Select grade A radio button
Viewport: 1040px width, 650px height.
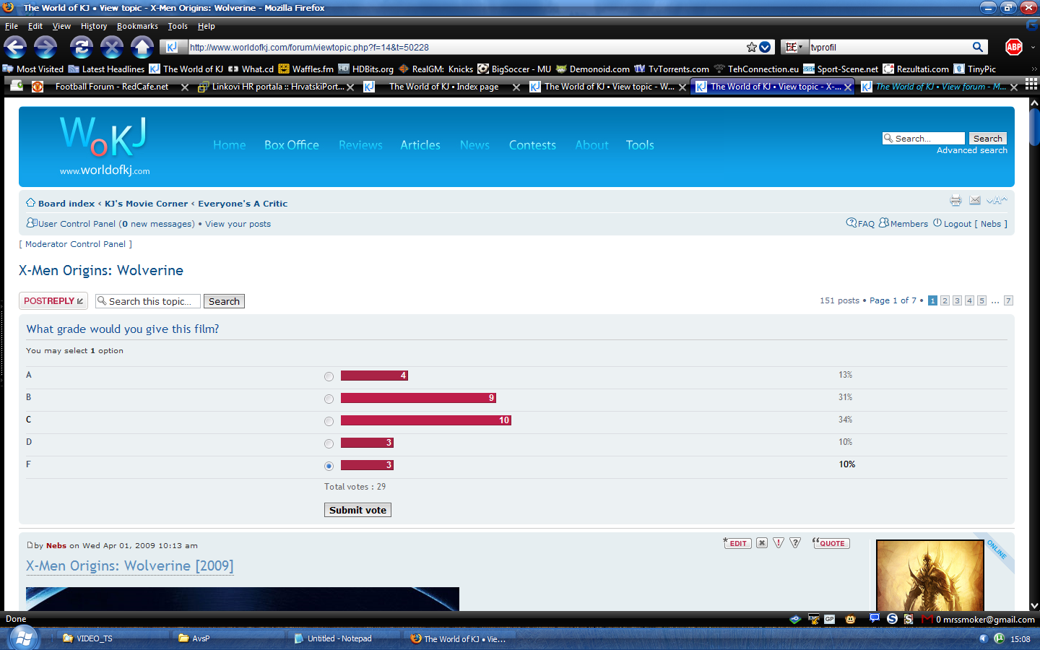(329, 376)
